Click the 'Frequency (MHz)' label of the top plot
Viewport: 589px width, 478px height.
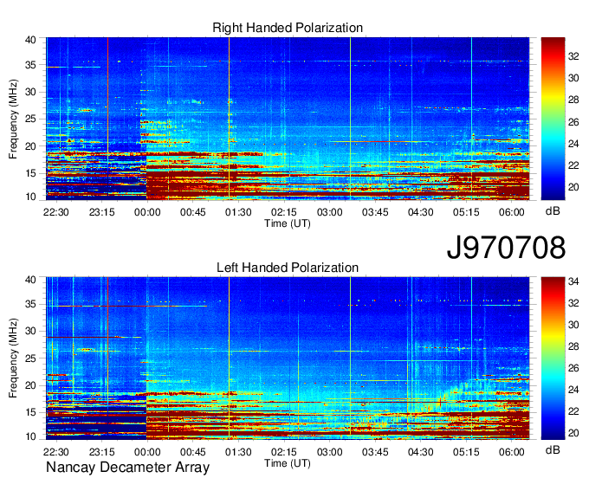(x=13, y=119)
